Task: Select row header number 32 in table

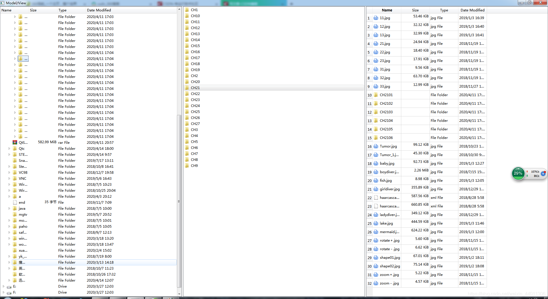Action: point(370,283)
